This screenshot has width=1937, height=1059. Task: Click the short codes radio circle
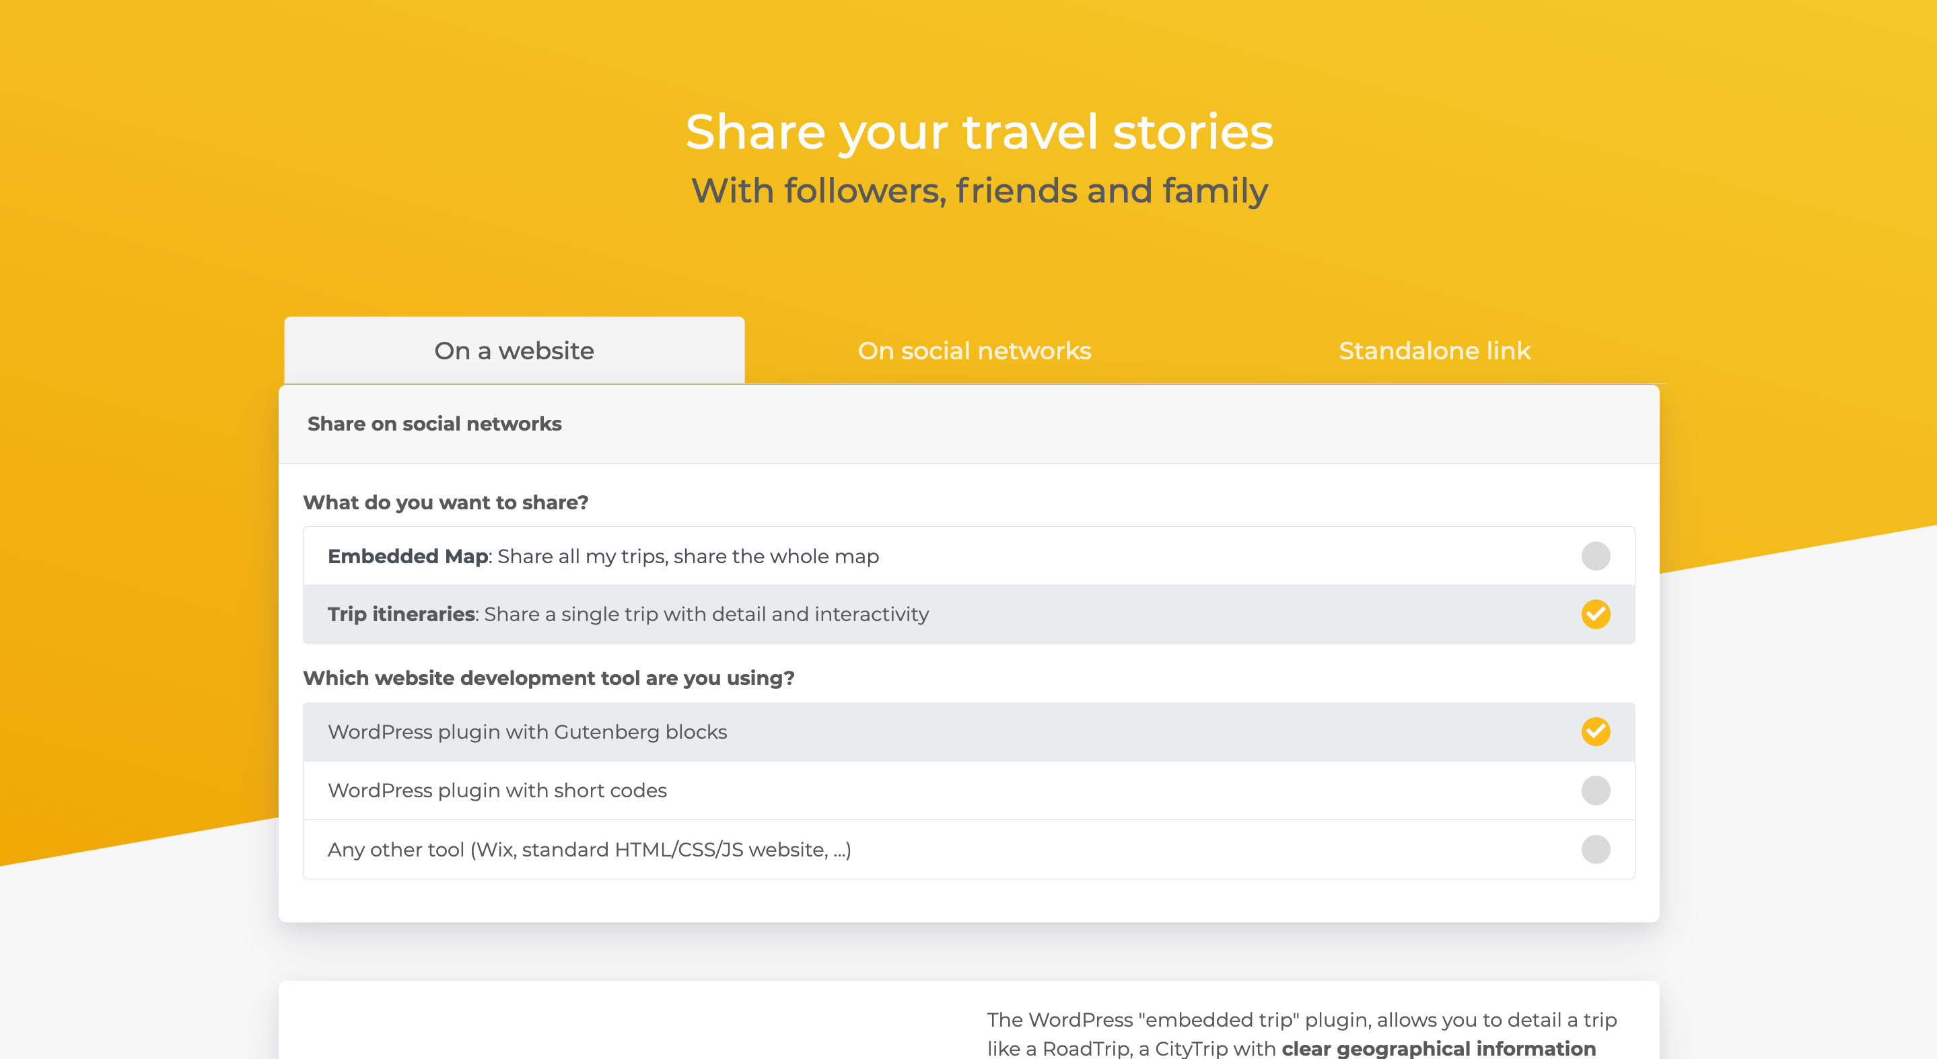[1596, 790]
